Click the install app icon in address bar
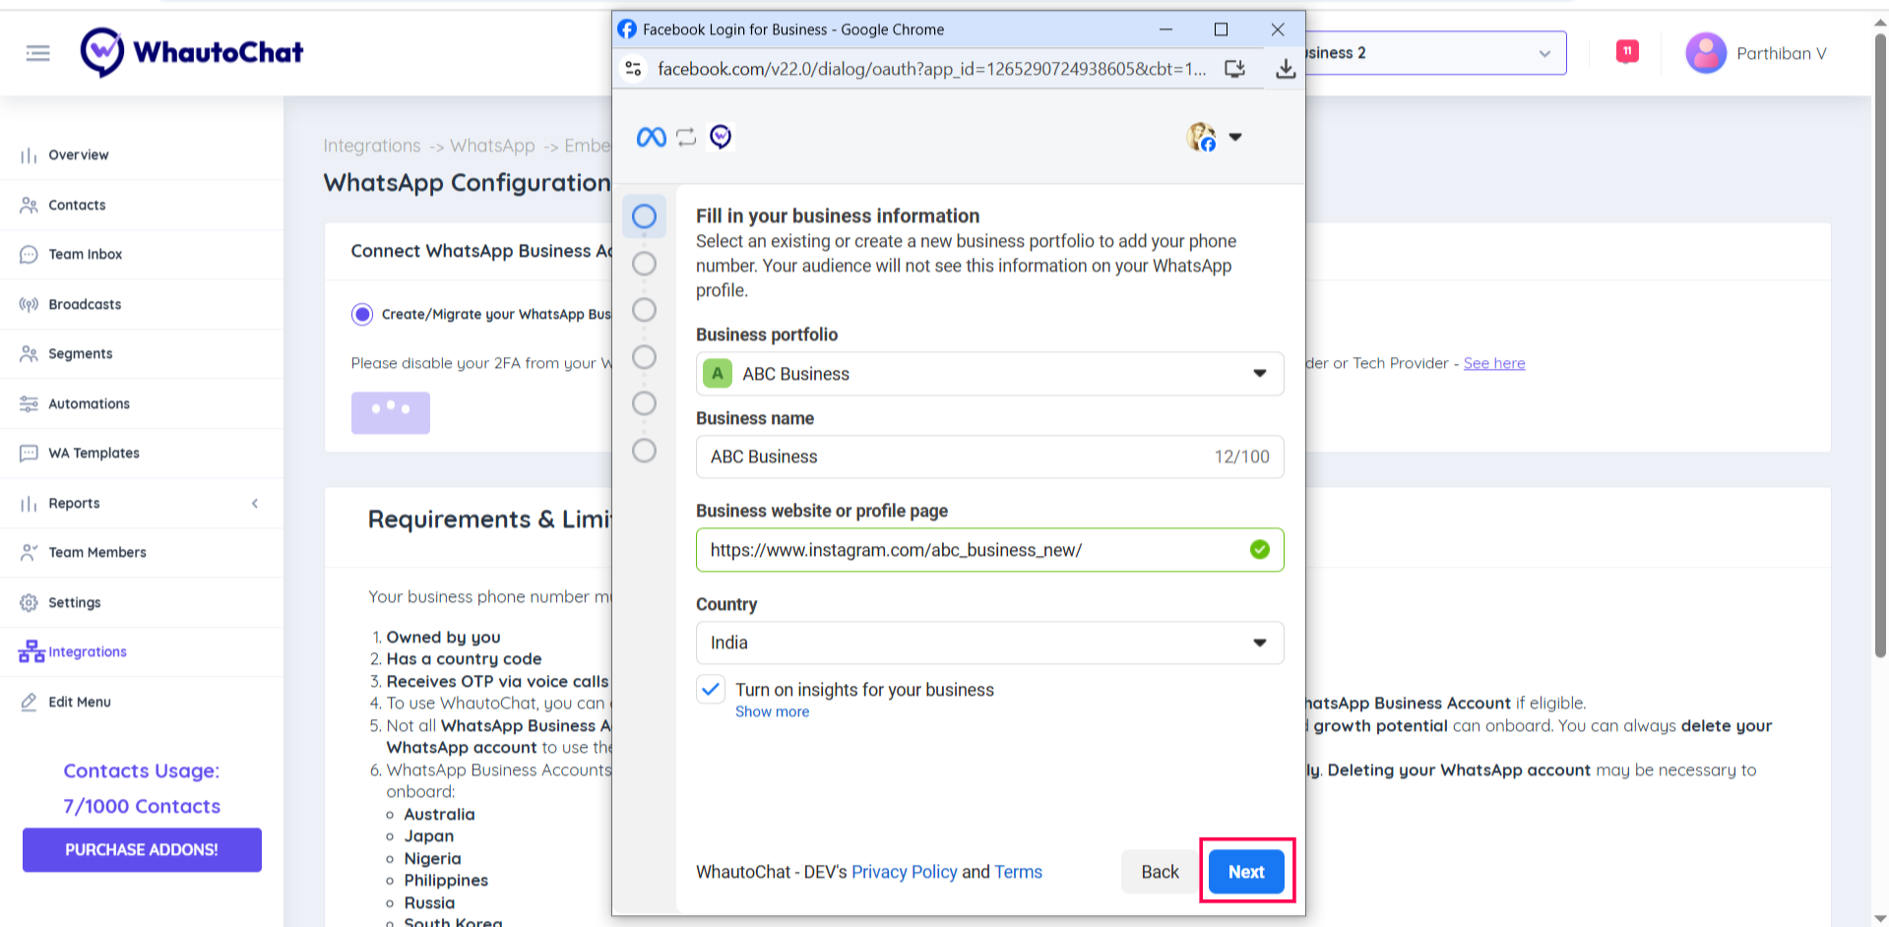Image resolution: width=1889 pixels, height=927 pixels. point(1234,69)
